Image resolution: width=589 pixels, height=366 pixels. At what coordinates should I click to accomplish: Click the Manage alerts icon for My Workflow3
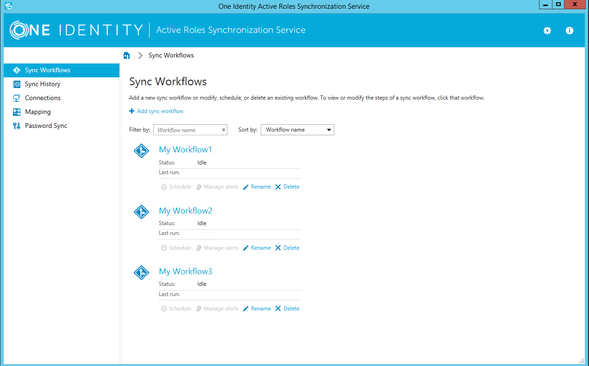199,309
